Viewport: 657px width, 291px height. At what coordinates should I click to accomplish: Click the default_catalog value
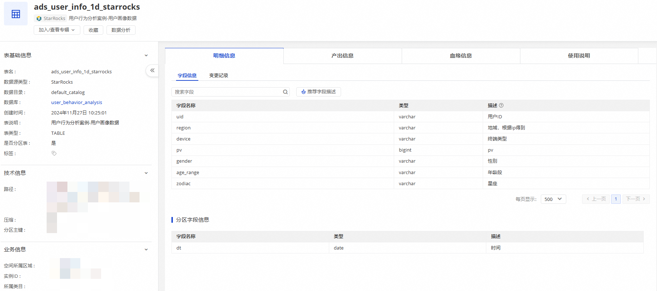point(68,92)
